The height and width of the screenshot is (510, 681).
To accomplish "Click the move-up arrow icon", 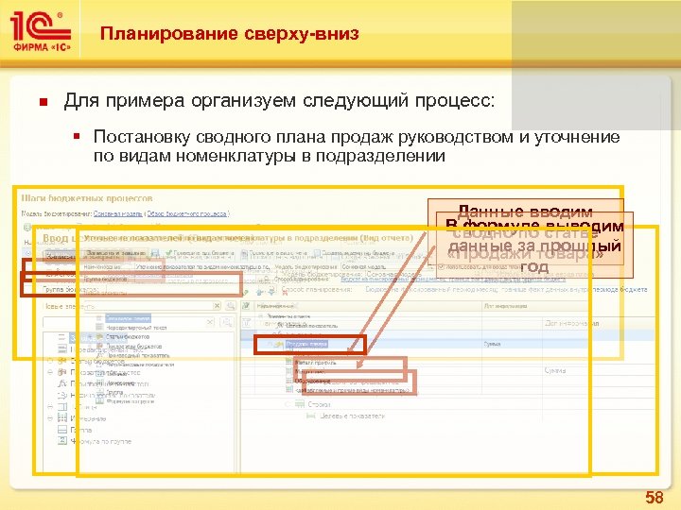I will pos(260,292).
